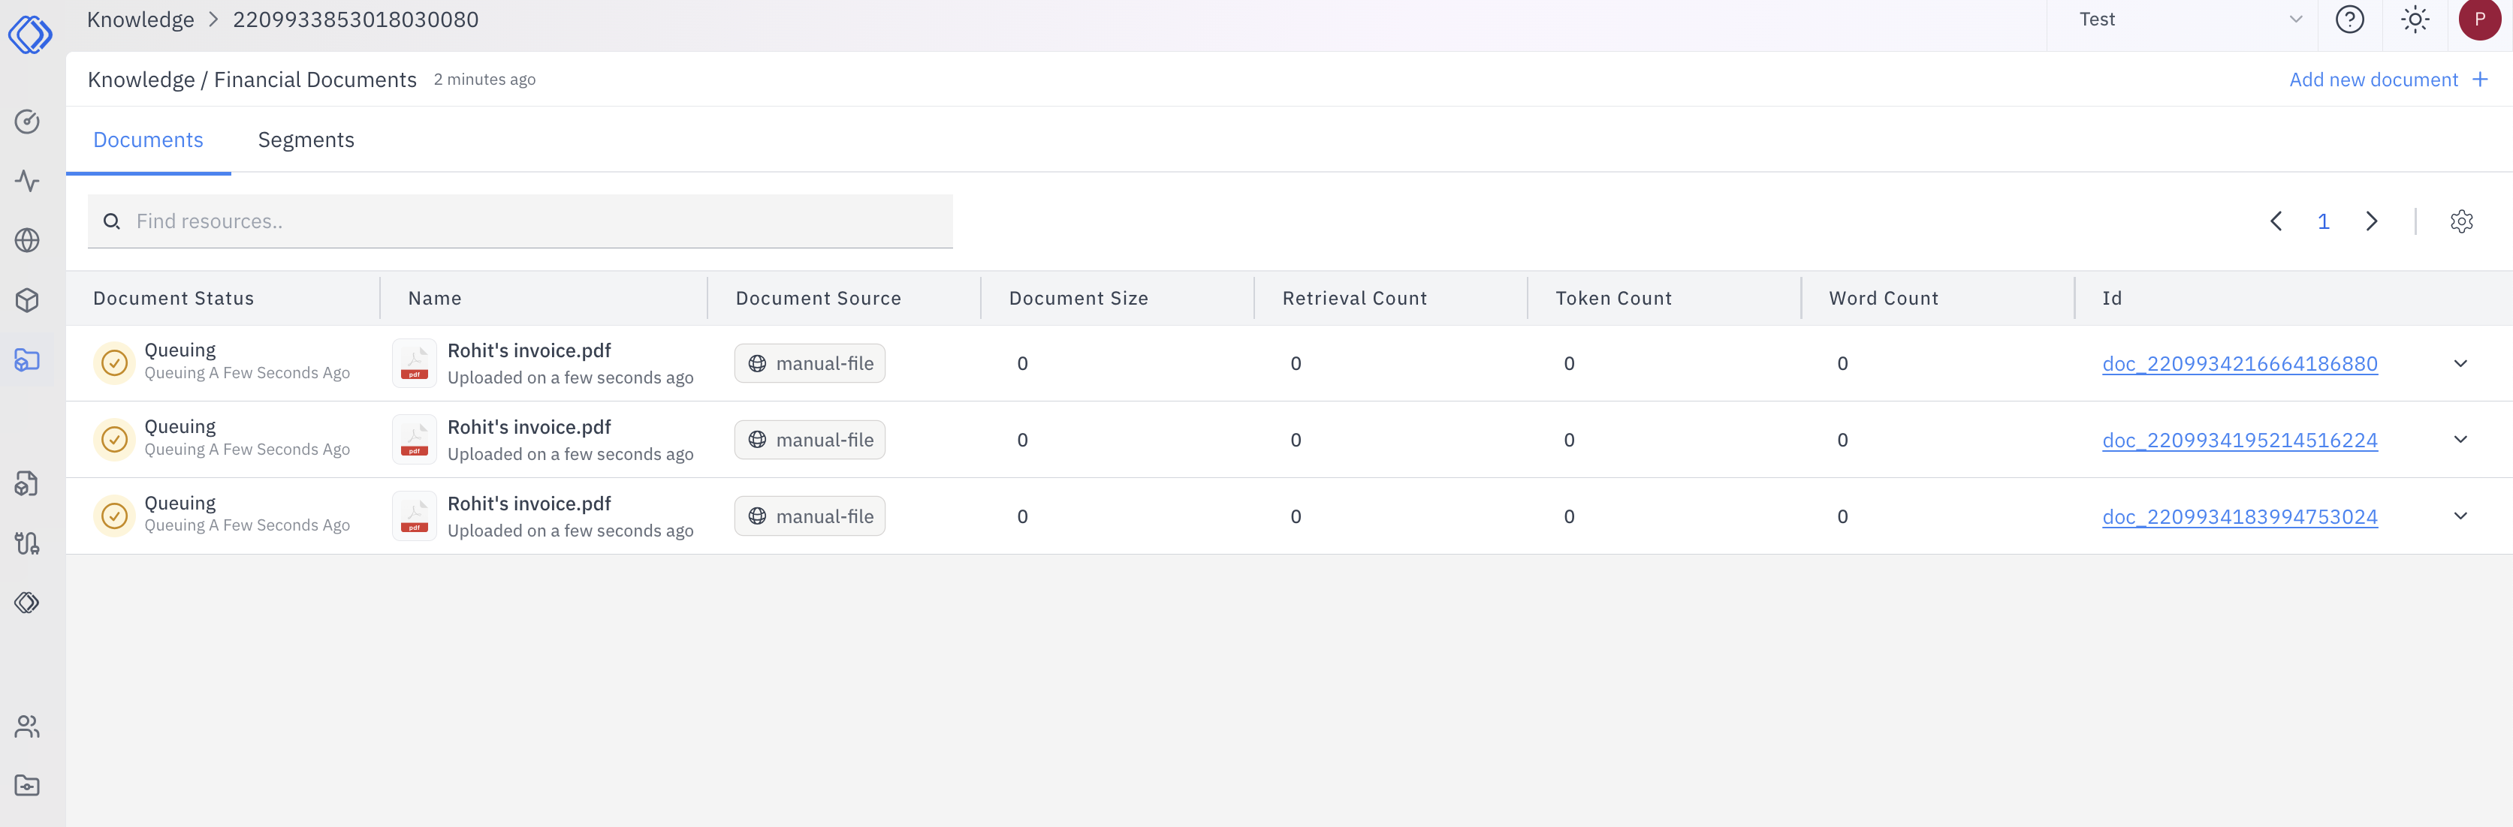Expand row for doc_2209934183994753024
Viewport: 2513px width, 827px height.
(x=2460, y=517)
